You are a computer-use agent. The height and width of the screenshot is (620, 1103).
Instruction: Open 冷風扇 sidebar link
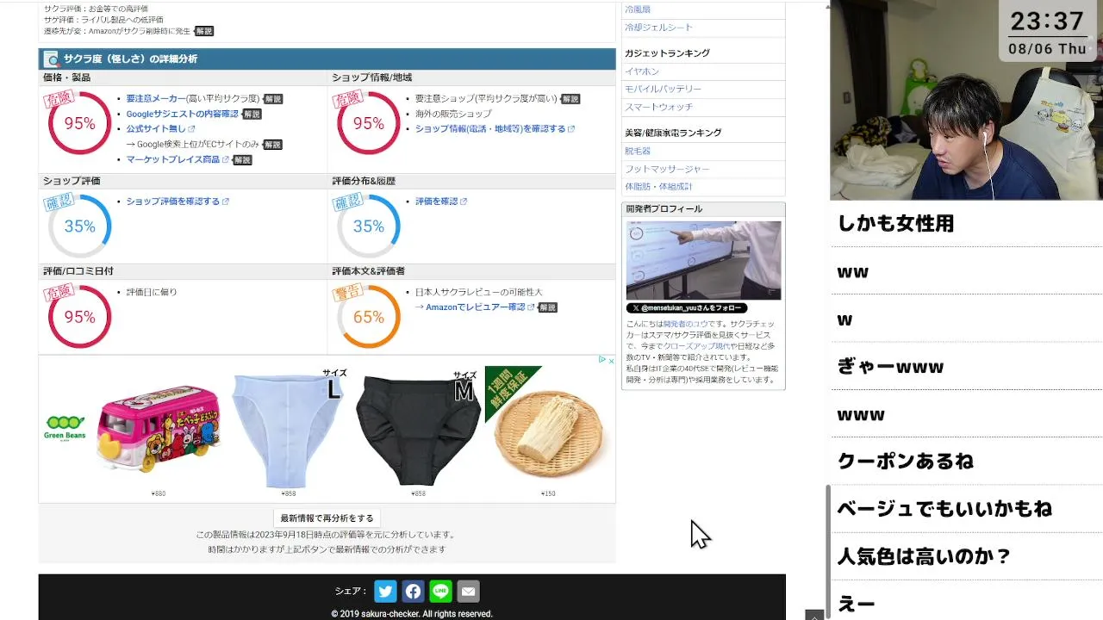tap(638, 9)
